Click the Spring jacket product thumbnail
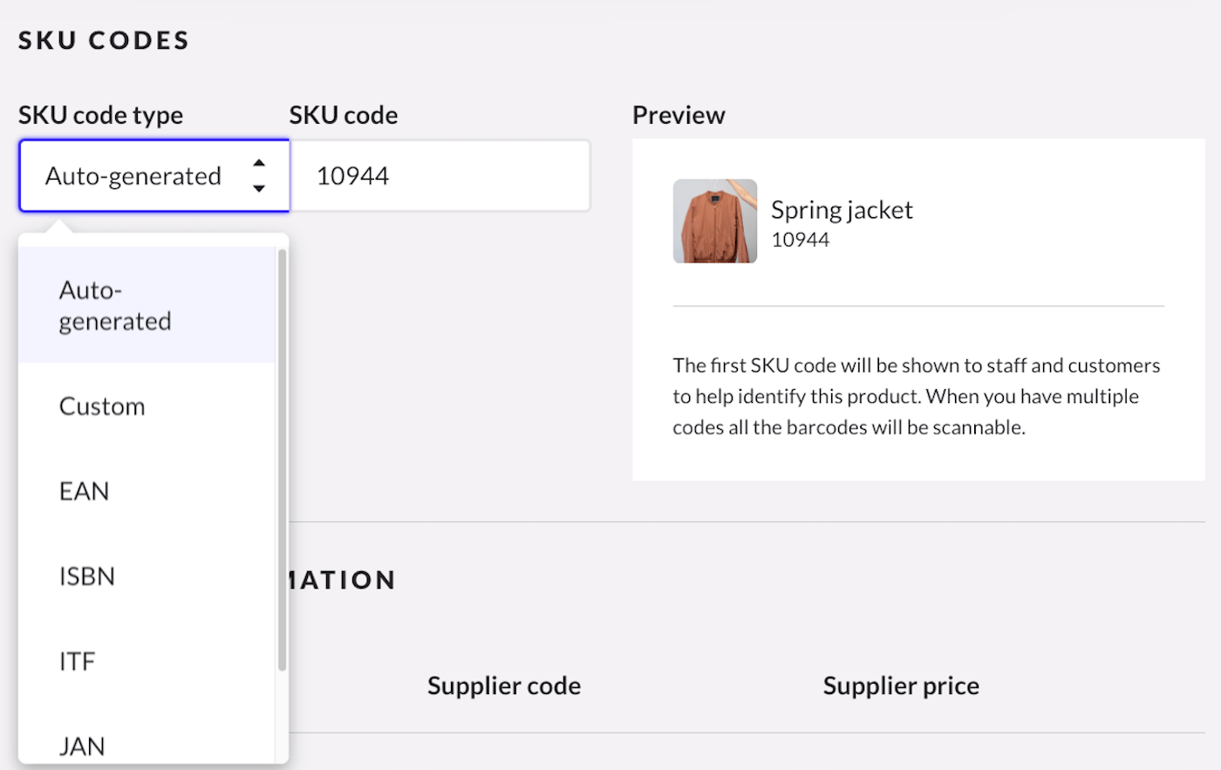 pyautogui.click(x=715, y=221)
